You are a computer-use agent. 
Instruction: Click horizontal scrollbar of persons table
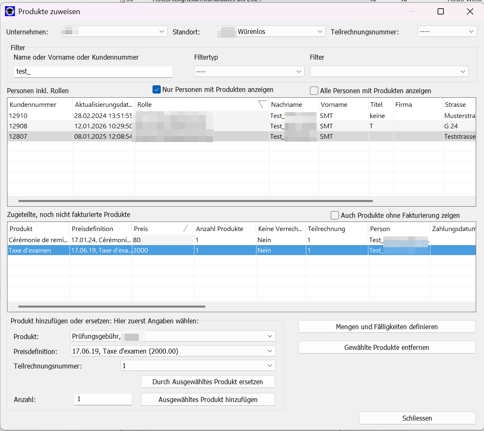pos(196,201)
